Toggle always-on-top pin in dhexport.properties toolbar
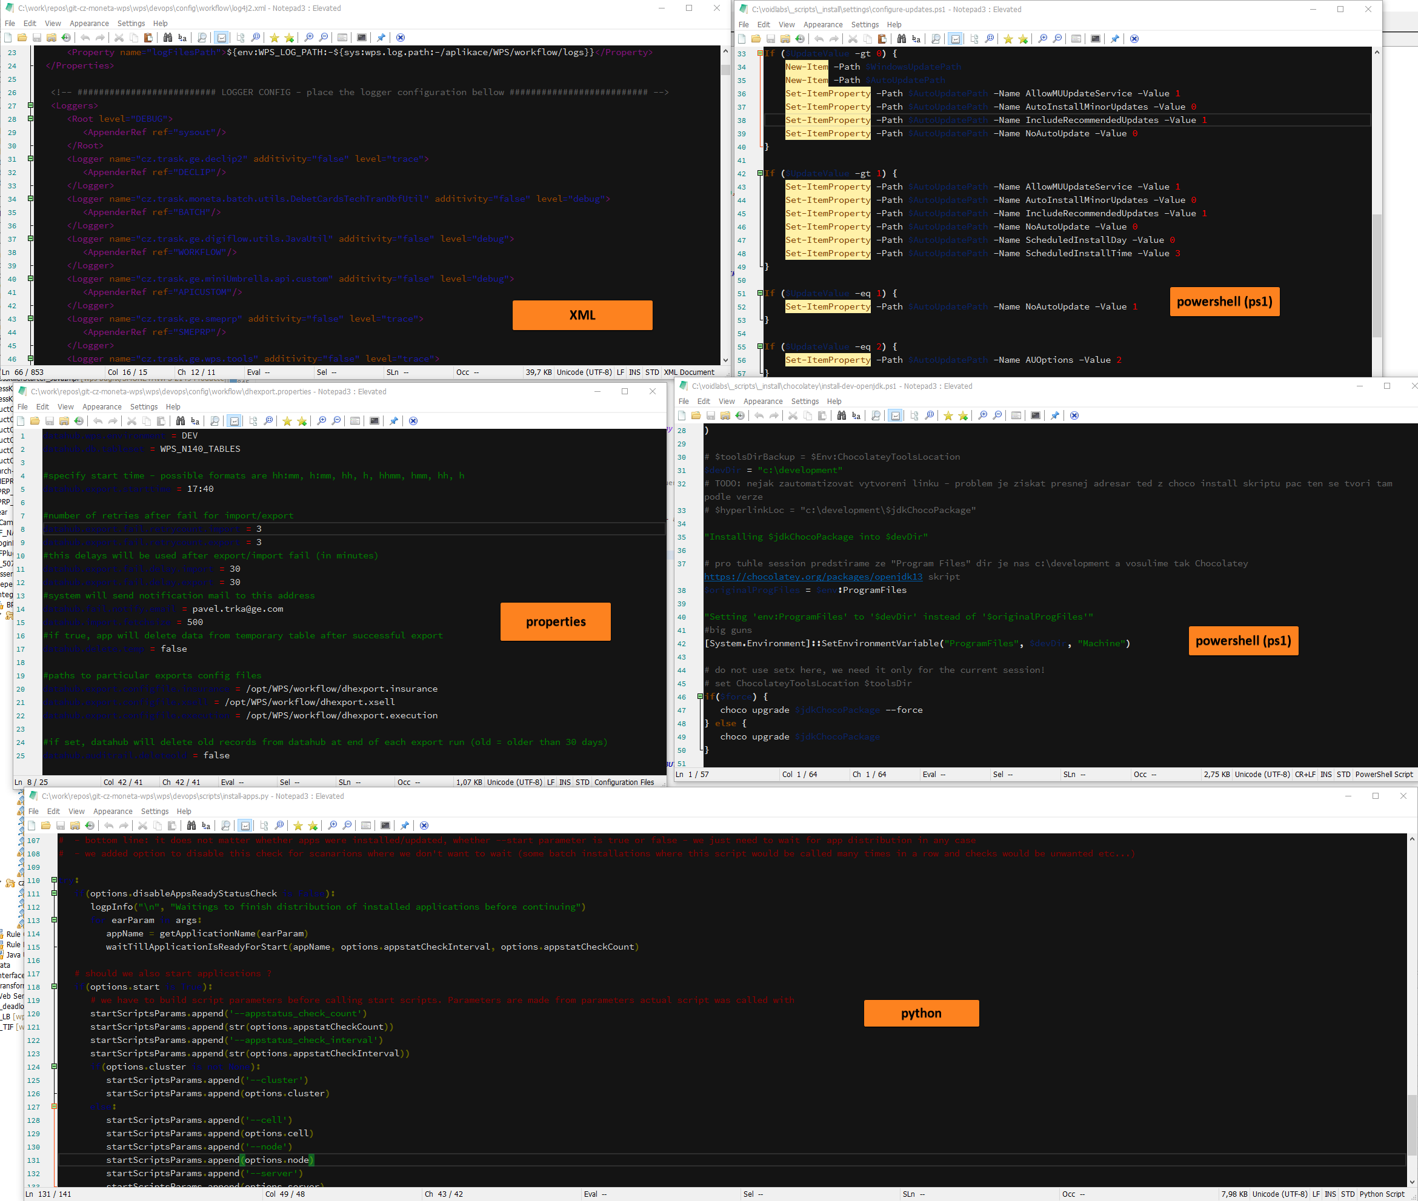1418x1201 pixels. click(394, 421)
